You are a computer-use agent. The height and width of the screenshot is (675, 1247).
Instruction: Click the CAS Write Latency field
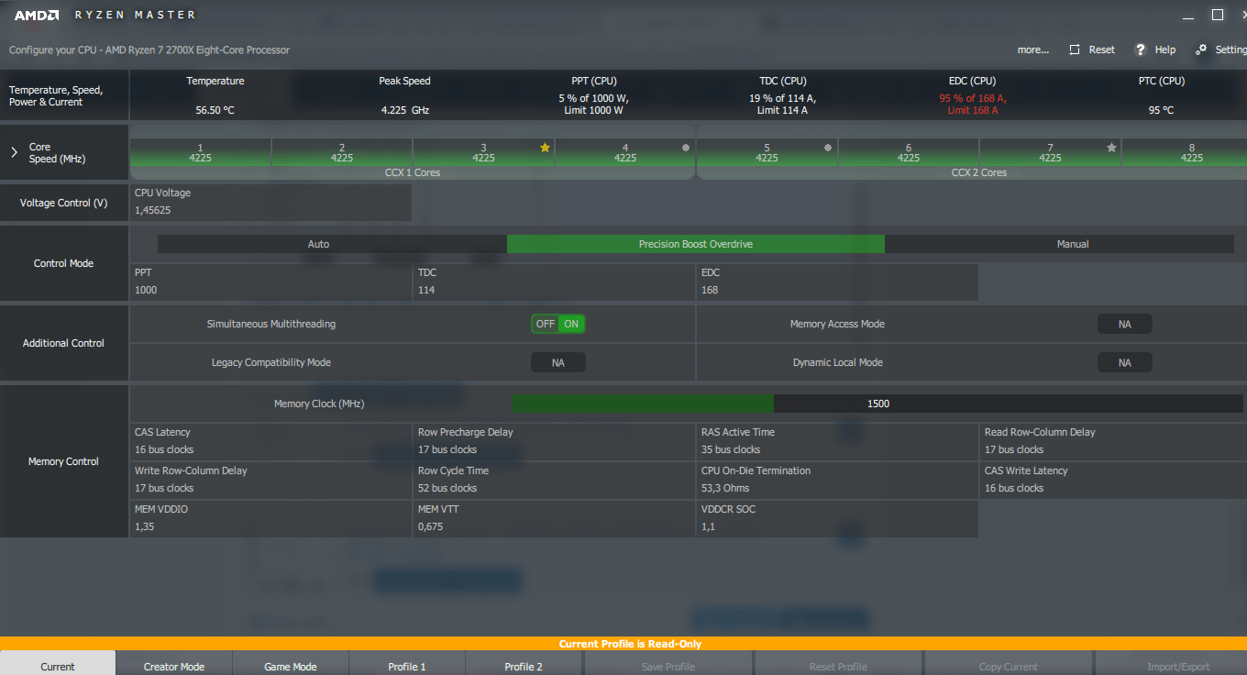(x=1113, y=480)
